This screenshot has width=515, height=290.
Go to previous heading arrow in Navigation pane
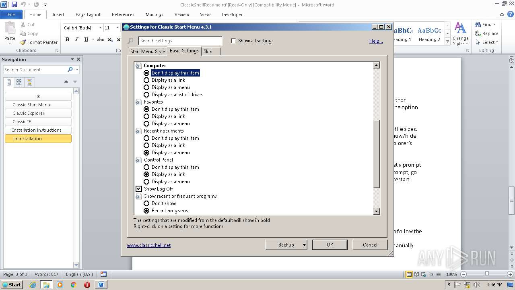[x=66, y=82]
